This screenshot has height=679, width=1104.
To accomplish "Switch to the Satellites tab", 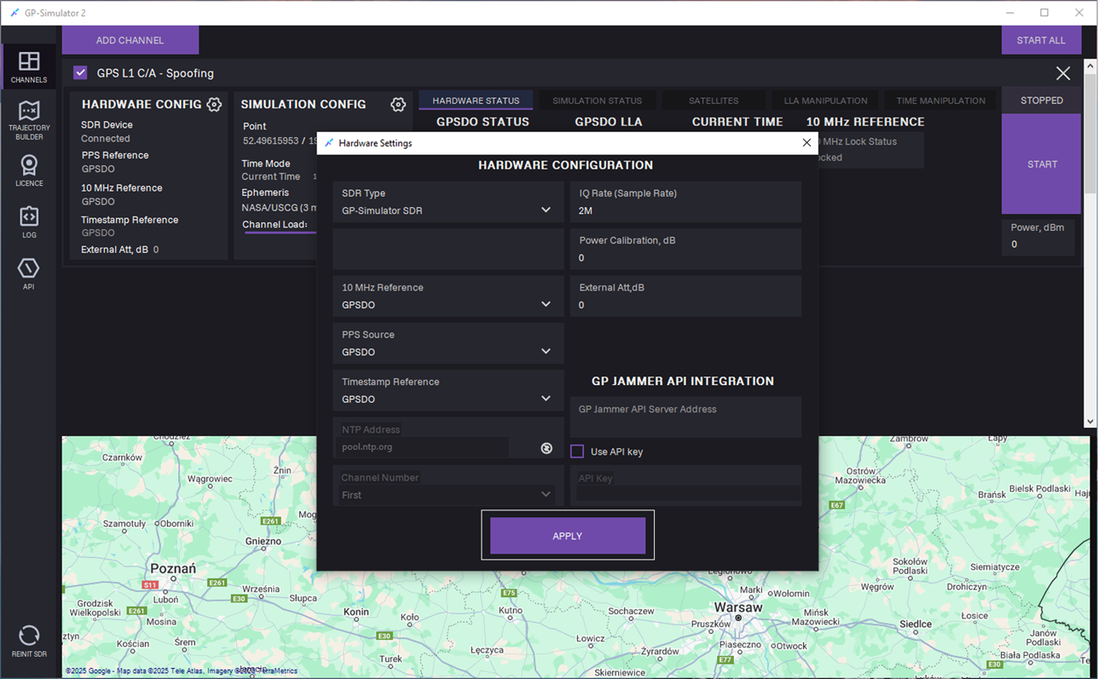I will 714,101.
